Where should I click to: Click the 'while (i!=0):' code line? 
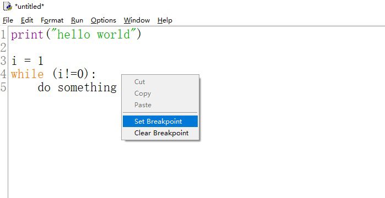pos(53,74)
